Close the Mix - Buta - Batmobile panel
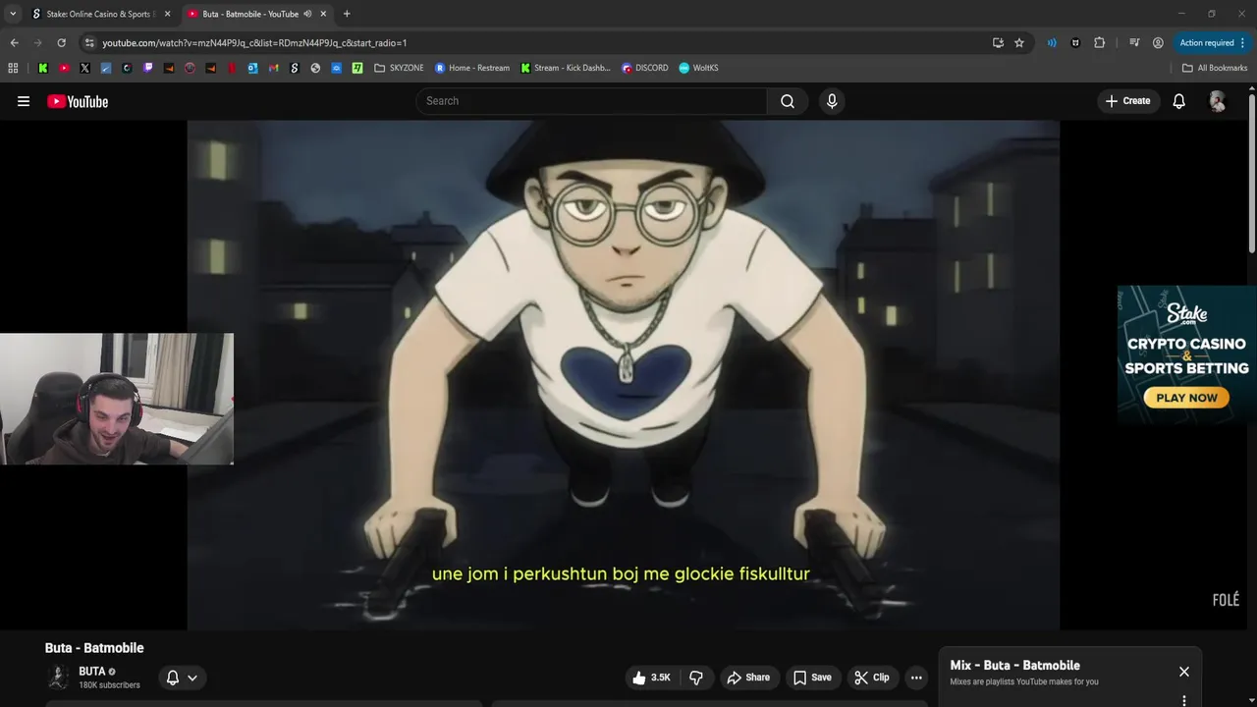This screenshot has height=707, width=1257. [1183, 672]
